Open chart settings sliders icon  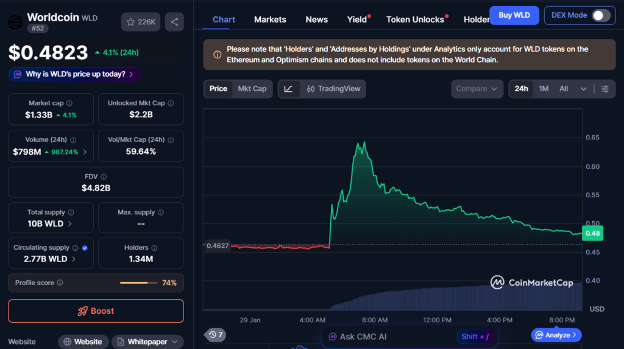(x=604, y=89)
